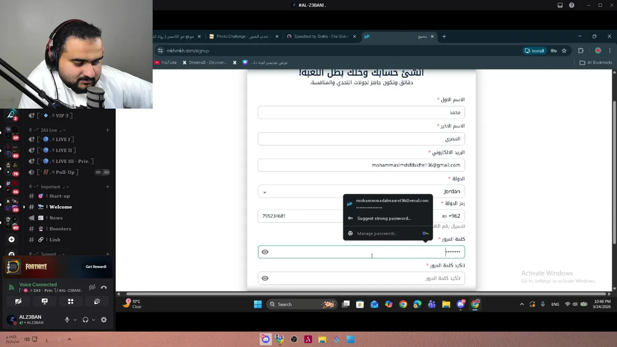Screen dimensions: 617x347
Task: Open All Bookmarks folder
Action: [x=596, y=63]
